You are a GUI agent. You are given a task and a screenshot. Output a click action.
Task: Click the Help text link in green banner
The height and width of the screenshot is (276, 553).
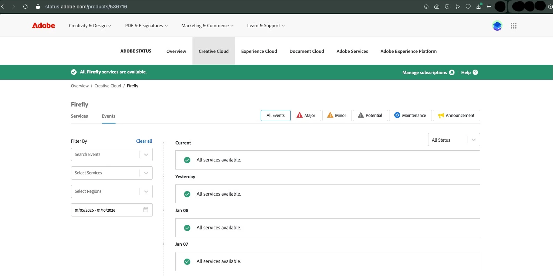466,72
